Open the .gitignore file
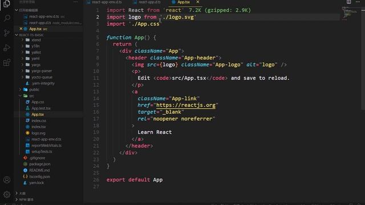This screenshot has height=205, width=365. pyautogui.click(x=37, y=158)
